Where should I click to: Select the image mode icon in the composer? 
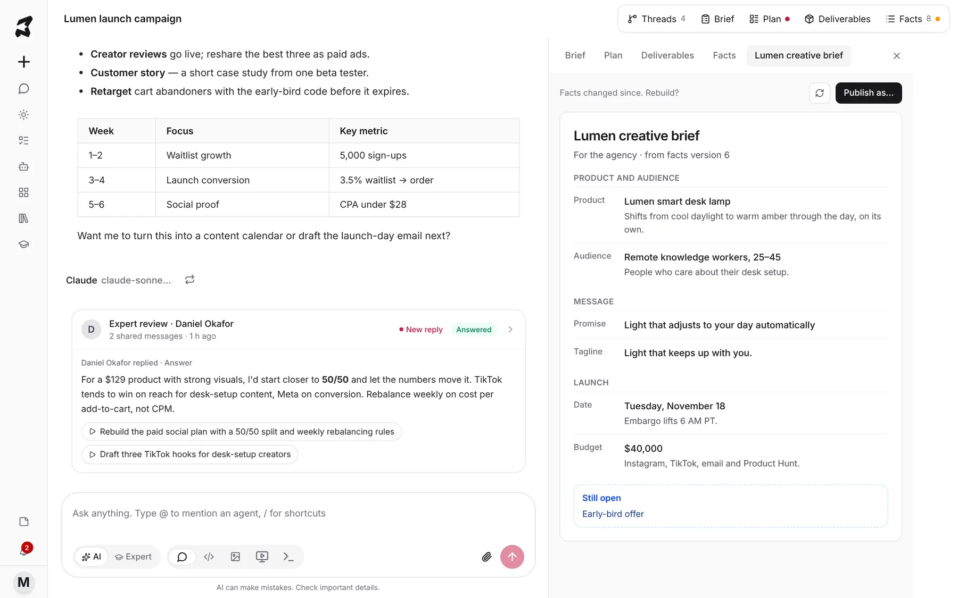(x=235, y=557)
